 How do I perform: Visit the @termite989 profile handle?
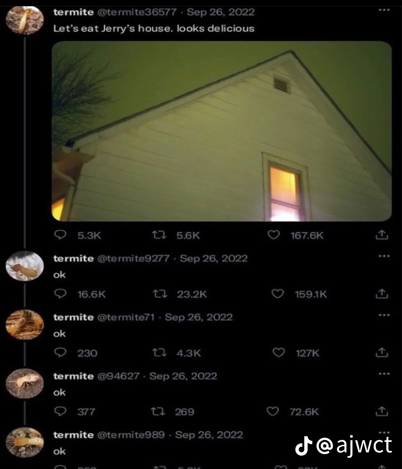point(131,435)
